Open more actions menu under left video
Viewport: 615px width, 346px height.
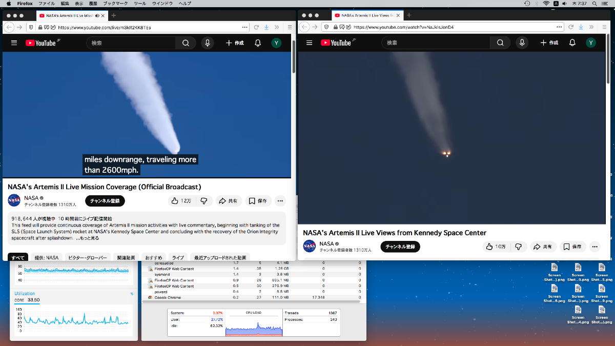pos(280,201)
